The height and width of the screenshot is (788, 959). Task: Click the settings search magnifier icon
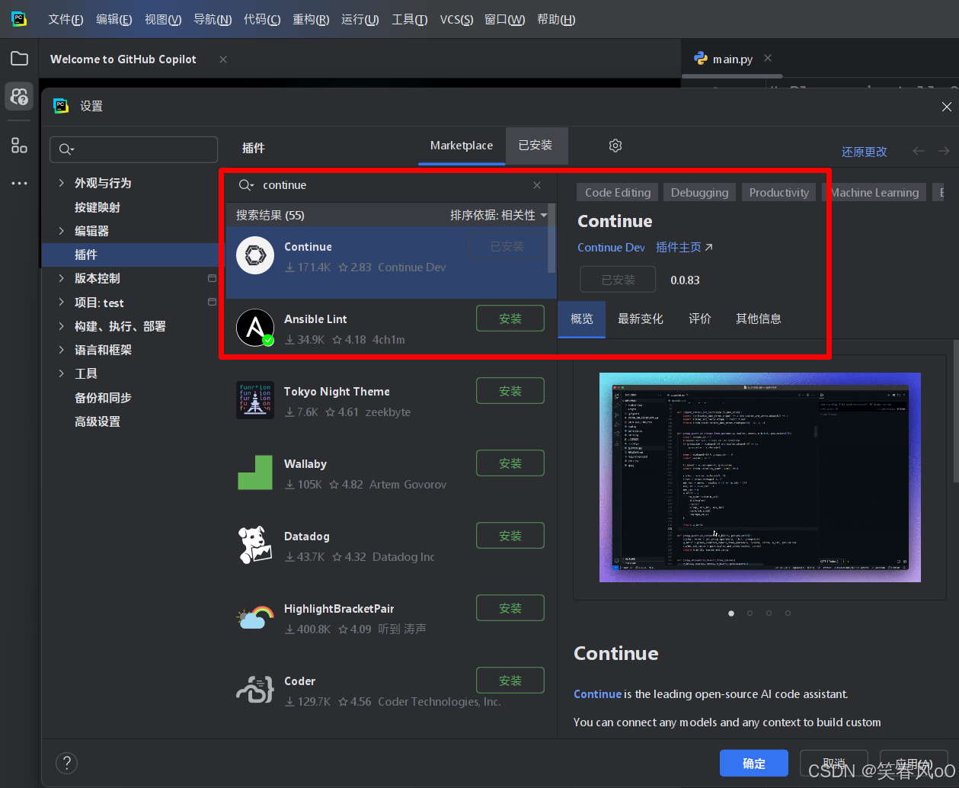(x=66, y=149)
